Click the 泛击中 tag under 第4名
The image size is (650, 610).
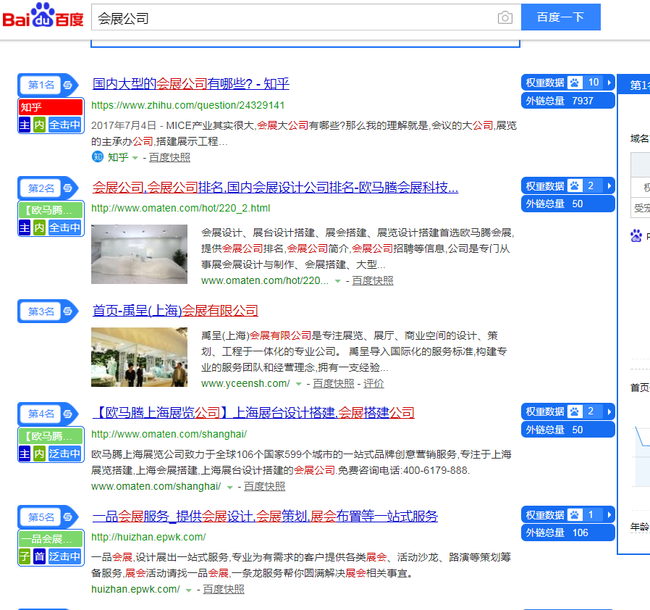pos(64,454)
